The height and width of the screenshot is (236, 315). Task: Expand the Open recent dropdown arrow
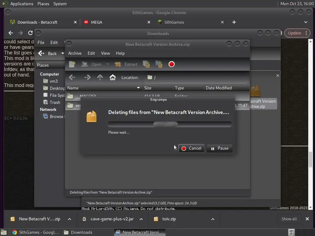(x=108, y=64)
